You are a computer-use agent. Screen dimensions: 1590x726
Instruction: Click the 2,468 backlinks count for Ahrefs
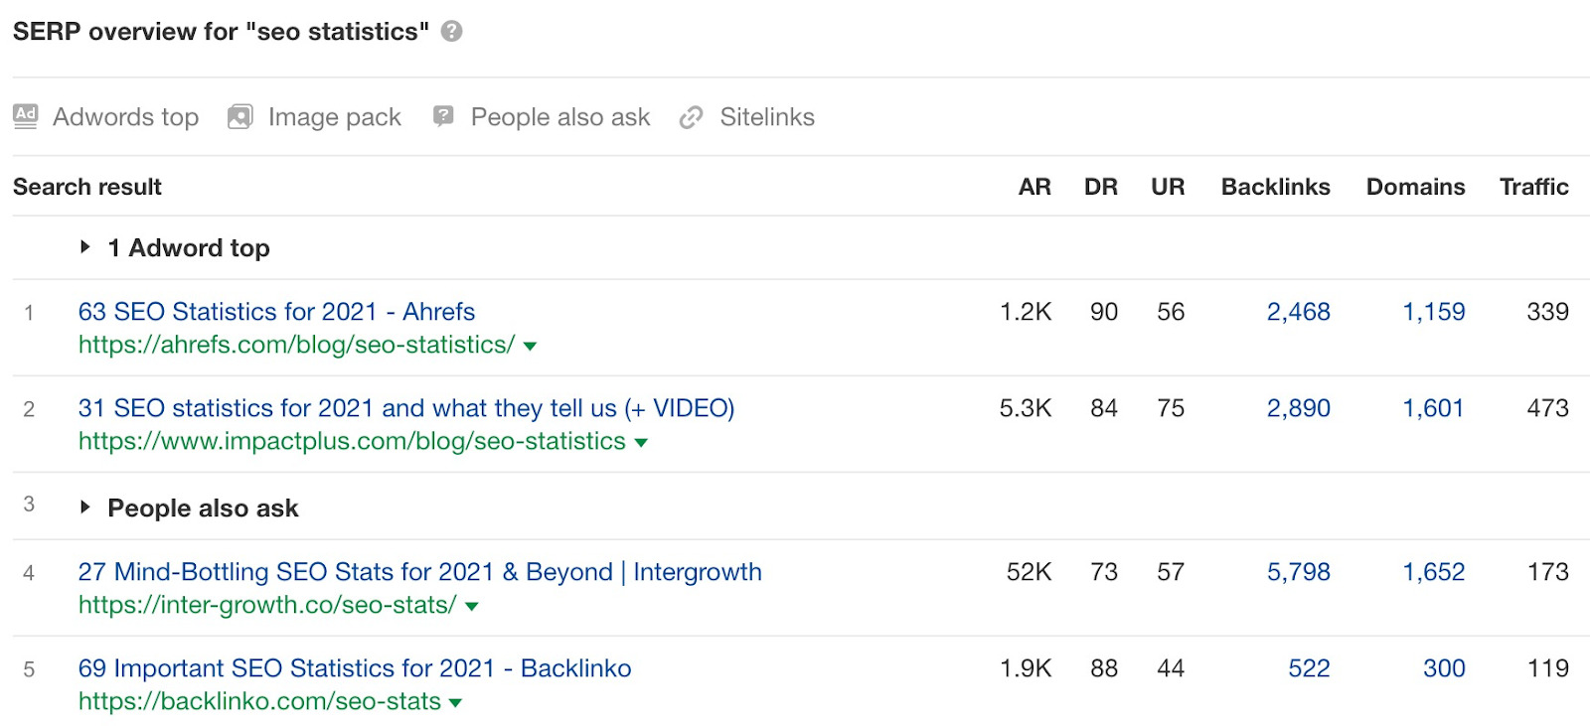pos(1298,312)
